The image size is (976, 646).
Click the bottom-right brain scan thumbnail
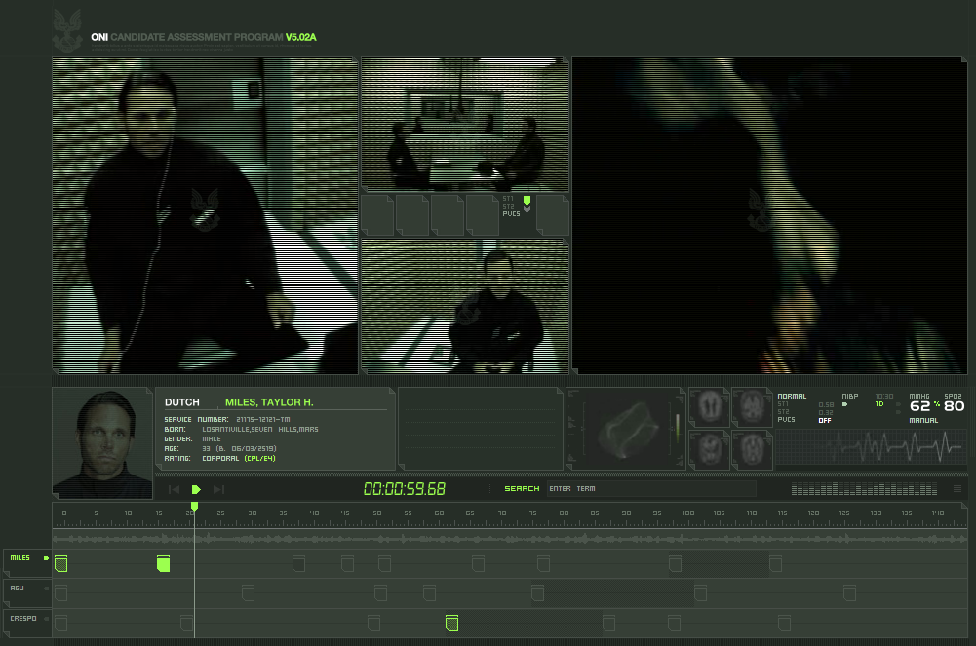tap(751, 449)
